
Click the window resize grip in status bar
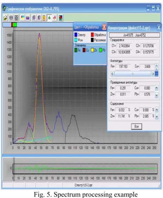[x=159, y=185]
